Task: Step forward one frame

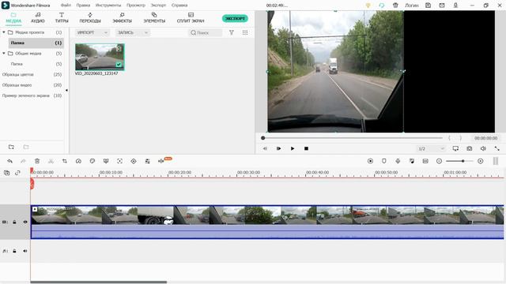Action: 278,148
